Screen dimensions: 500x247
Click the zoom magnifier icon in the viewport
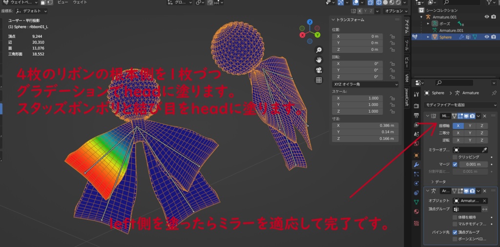tap(318, 50)
